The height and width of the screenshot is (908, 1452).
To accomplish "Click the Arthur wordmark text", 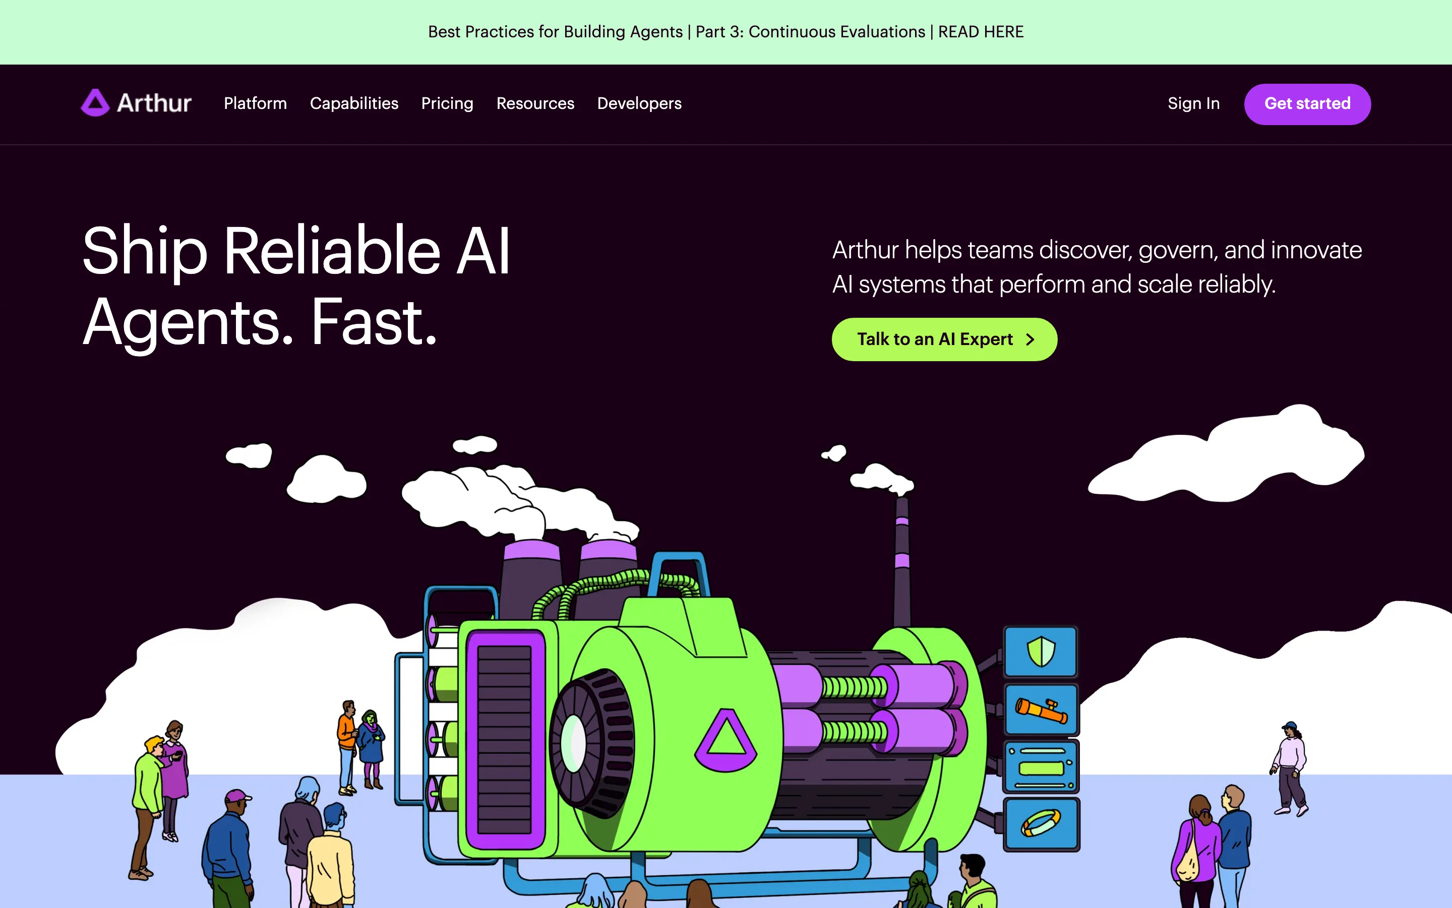I will [154, 103].
